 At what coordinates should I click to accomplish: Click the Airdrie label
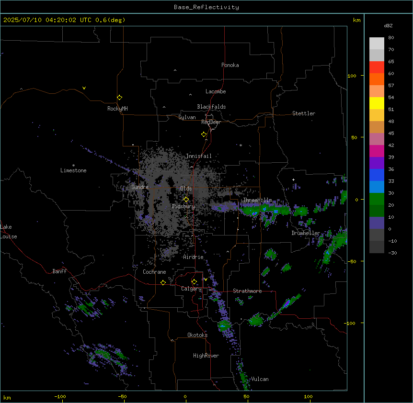point(194,257)
